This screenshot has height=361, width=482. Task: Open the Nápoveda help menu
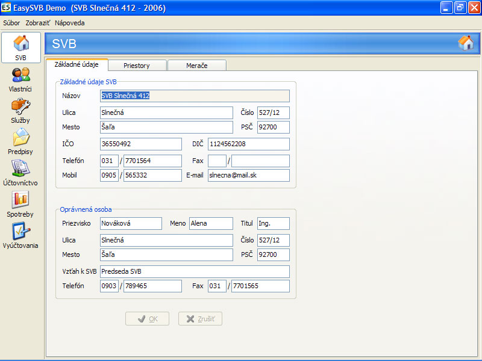70,23
